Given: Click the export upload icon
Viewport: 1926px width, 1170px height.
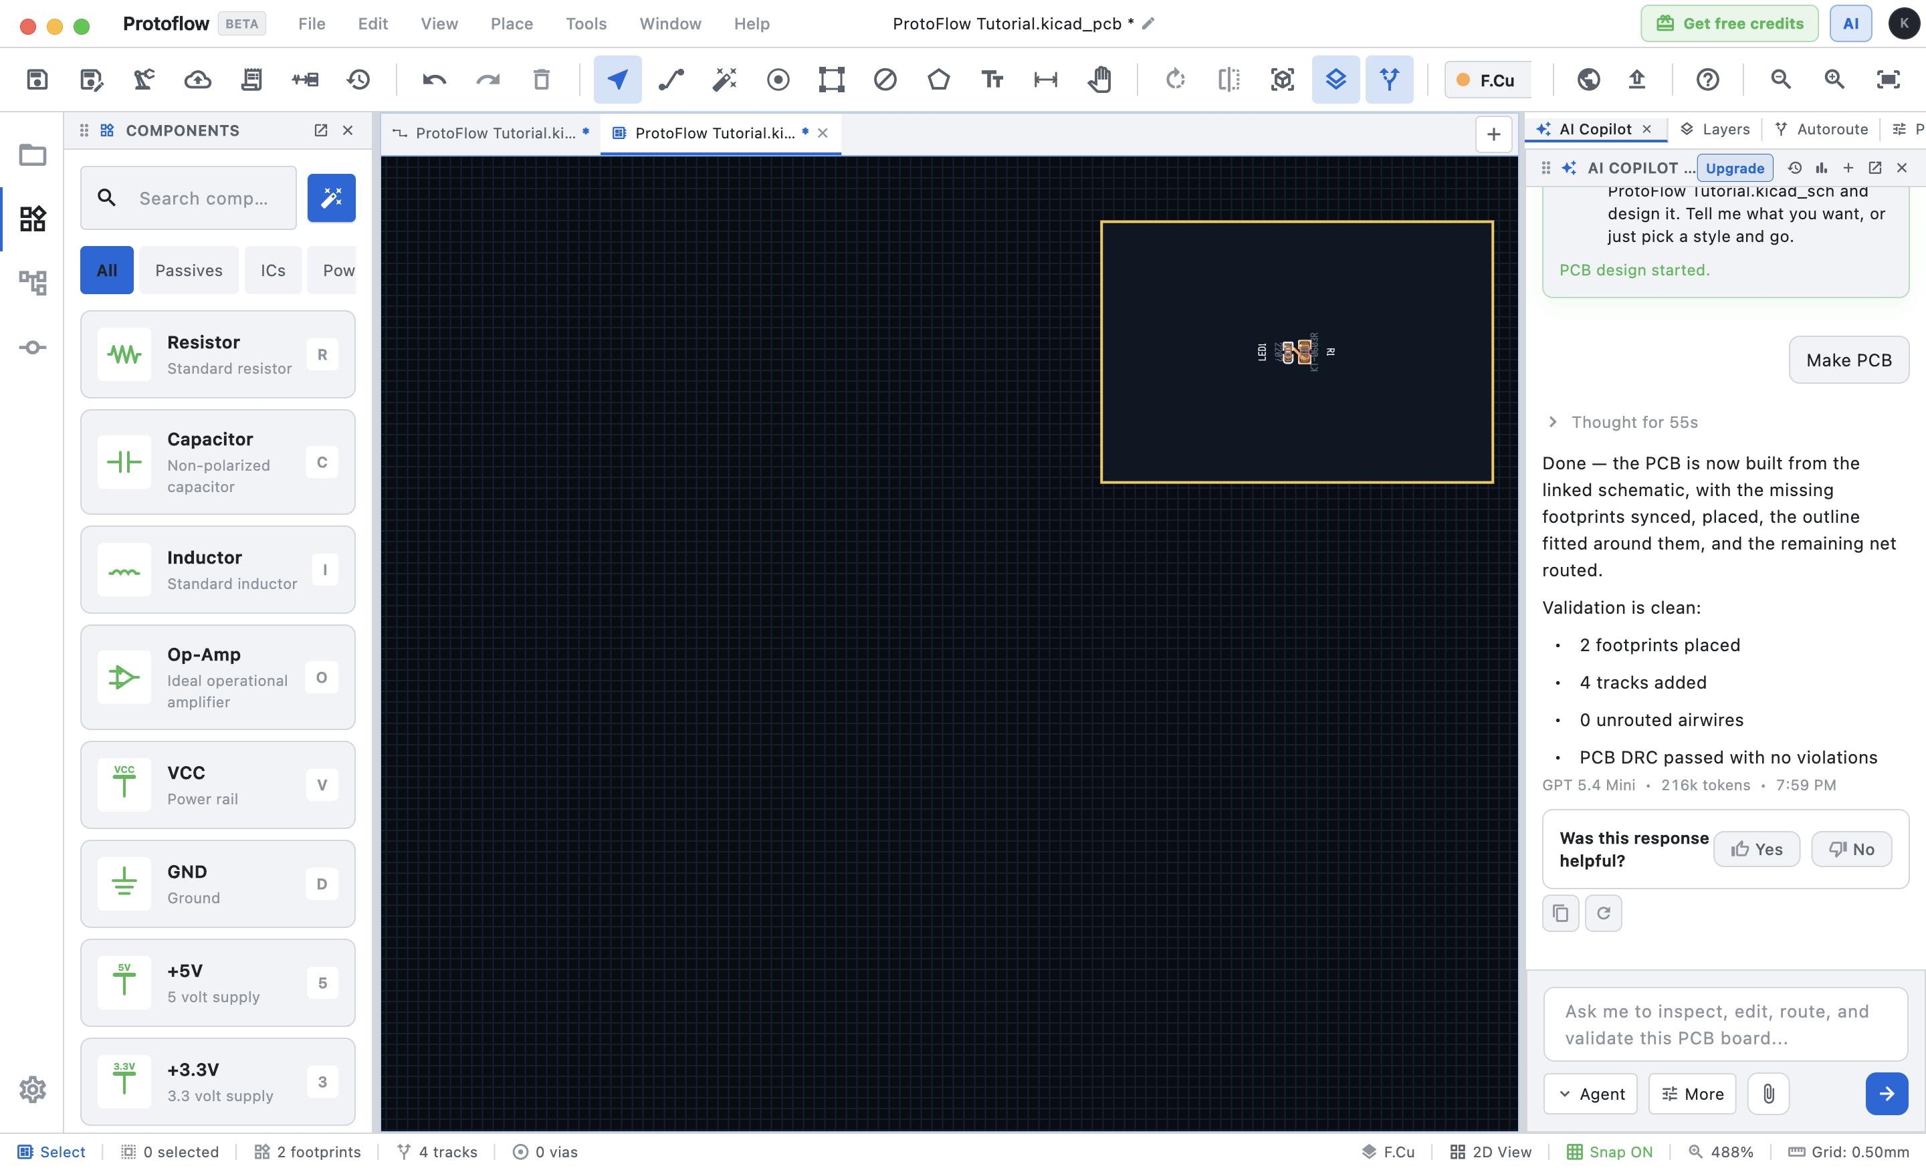Looking at the screenshot, I should pyautogui.click(x=1637, y=79).
